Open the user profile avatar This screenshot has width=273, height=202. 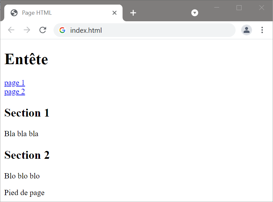(x=246, y=30)
